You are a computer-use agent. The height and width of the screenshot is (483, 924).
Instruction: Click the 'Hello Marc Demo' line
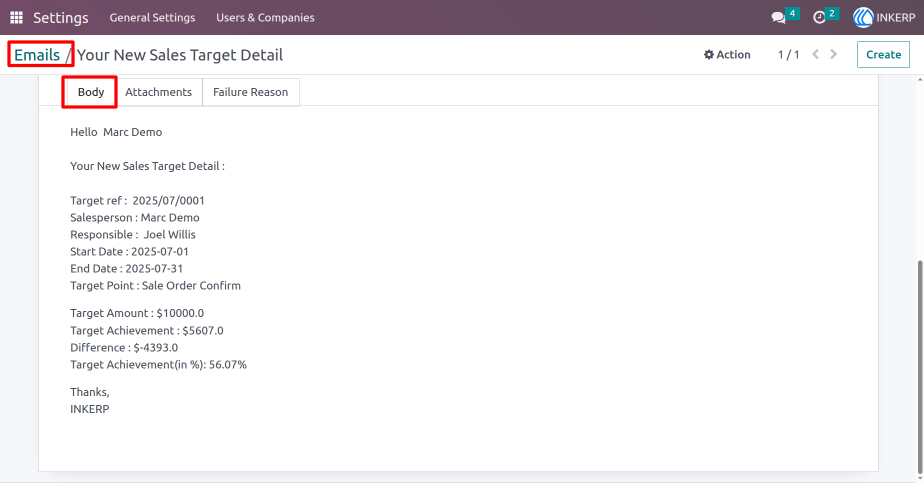(116, 132)
